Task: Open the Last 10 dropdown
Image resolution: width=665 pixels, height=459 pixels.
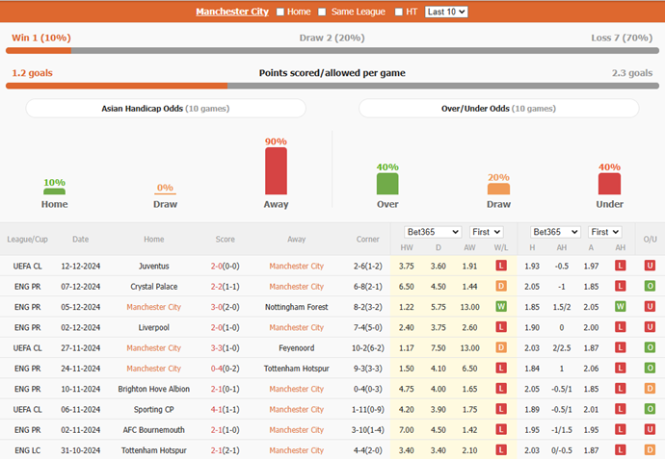Action: coord(446,12)
